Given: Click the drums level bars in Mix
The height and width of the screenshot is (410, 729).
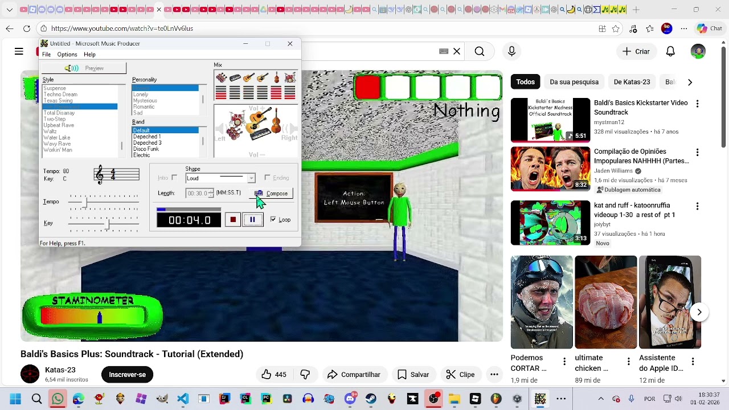Looking at the screenshot, I should (x=290, y=92).
